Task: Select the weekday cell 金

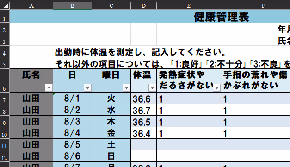Action: (111, 133)
